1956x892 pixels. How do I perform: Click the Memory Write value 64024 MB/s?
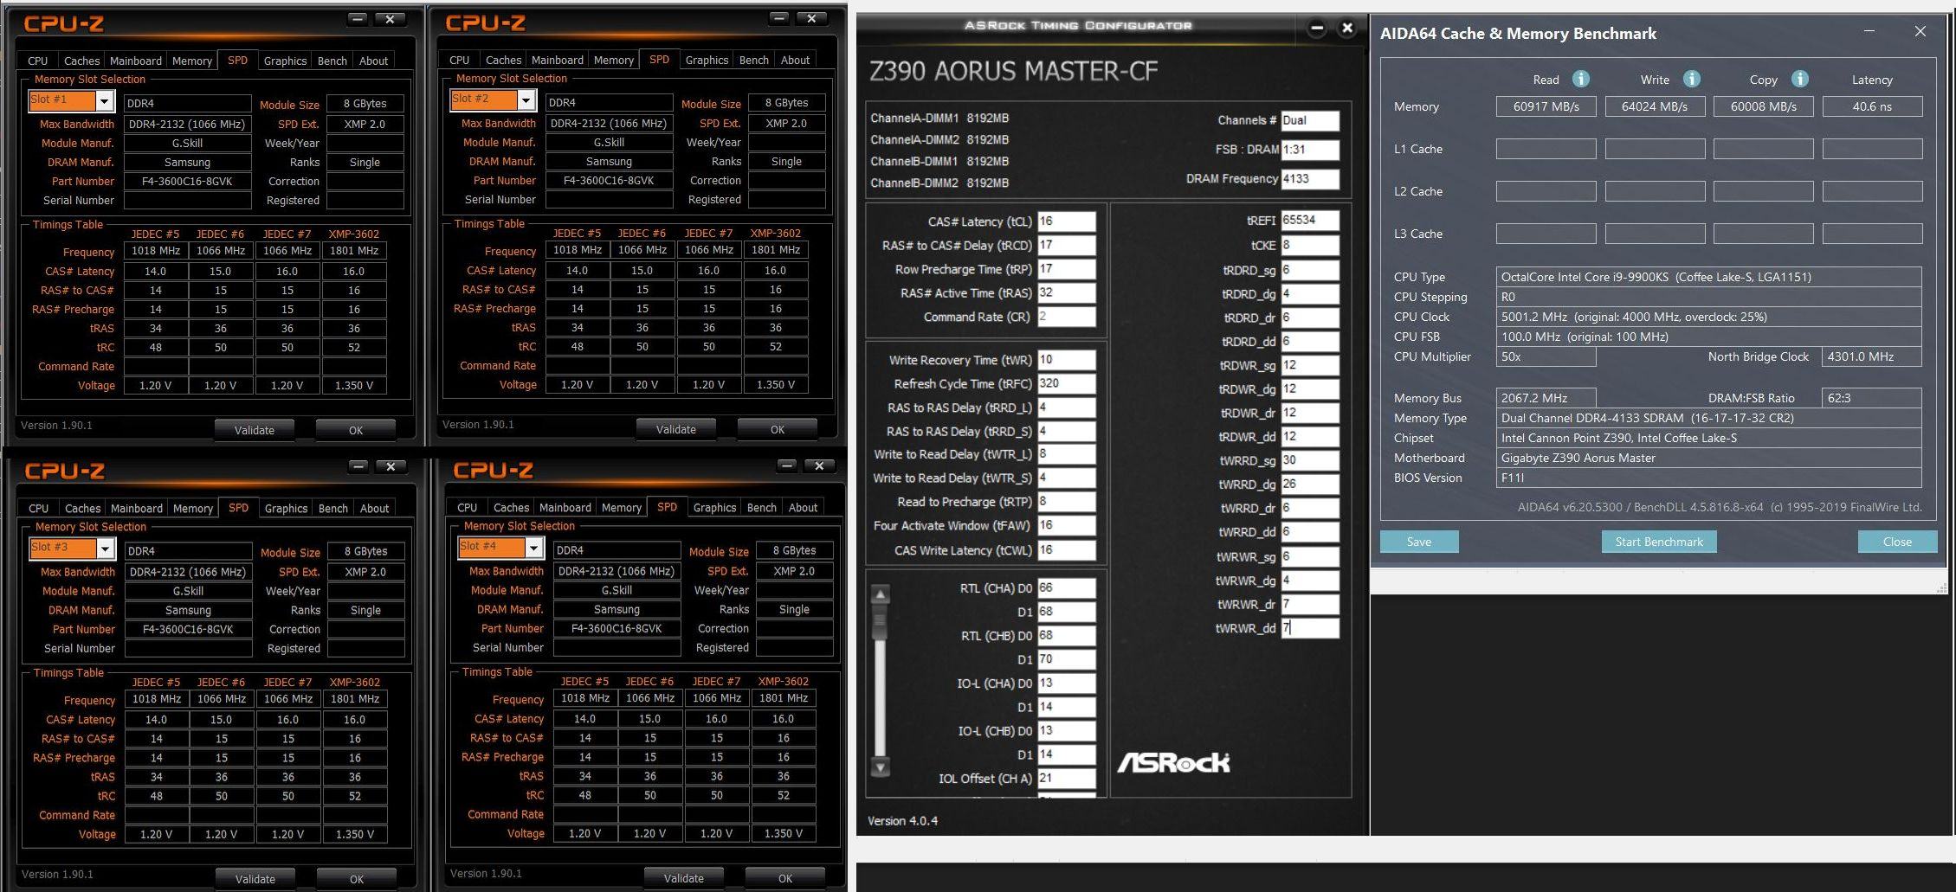pos(1655,106)
